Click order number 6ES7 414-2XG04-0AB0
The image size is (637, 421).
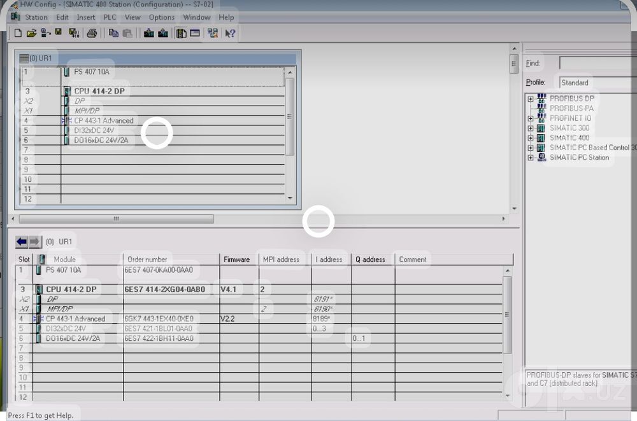(164, 289)
